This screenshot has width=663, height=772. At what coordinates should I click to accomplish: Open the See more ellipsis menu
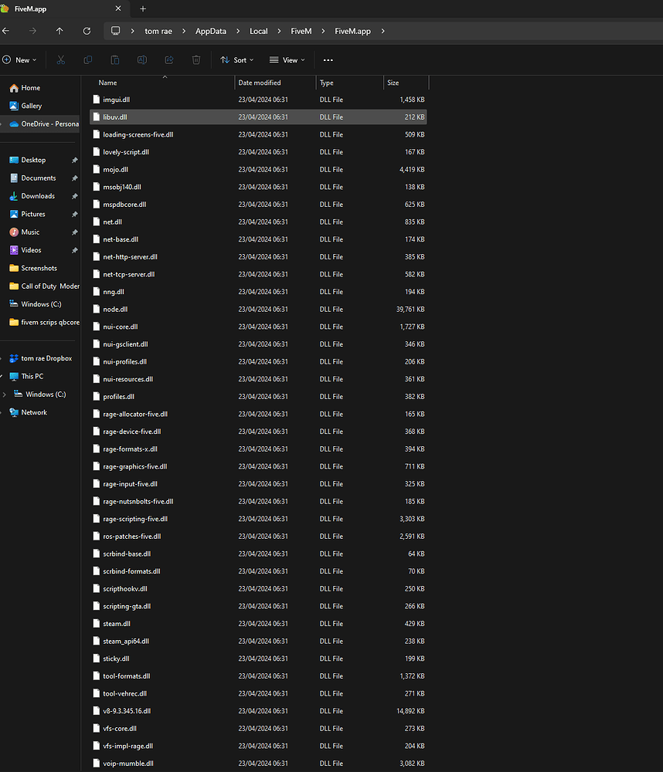click(327, 59)
